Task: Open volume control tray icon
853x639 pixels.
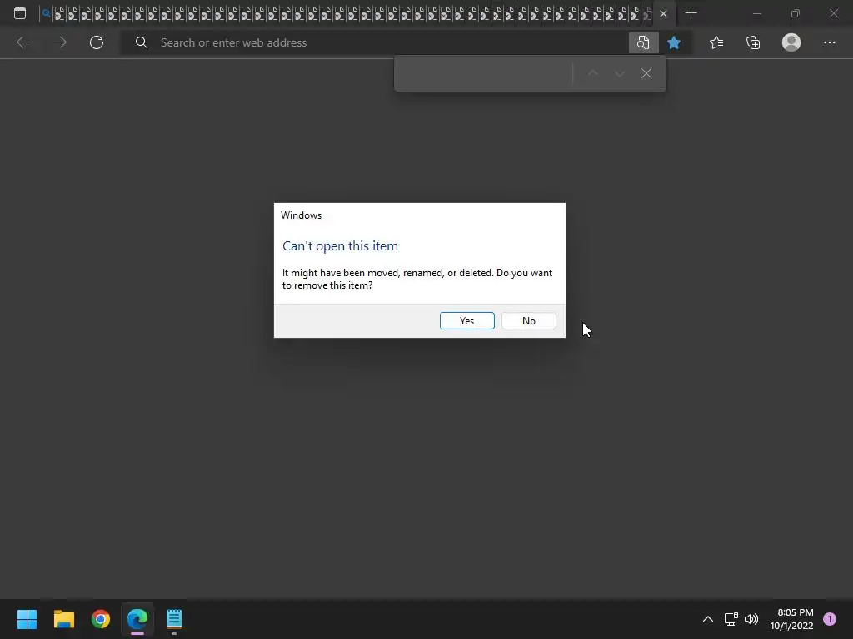Action: tap(751, 619)
